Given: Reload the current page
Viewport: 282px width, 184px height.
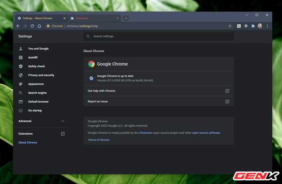Looking at the screenshot, I should (32, 26).
